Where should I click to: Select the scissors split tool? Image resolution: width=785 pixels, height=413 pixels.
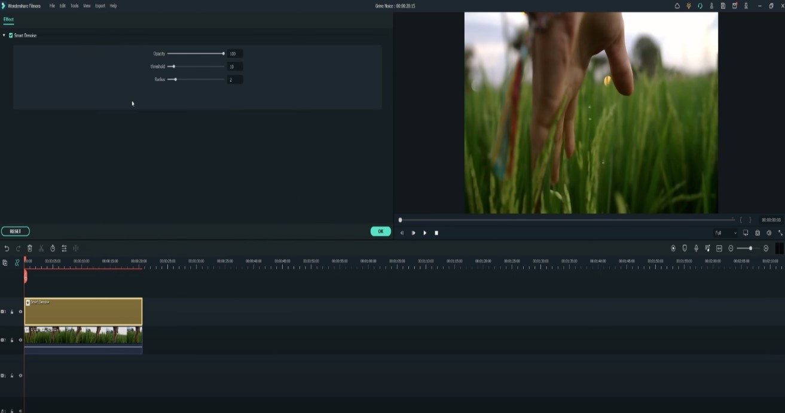pos(41,248)
